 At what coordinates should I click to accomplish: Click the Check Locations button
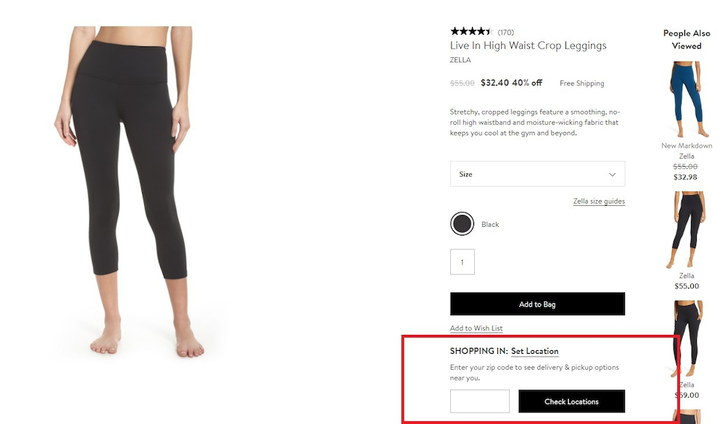[x=571, y=401]
